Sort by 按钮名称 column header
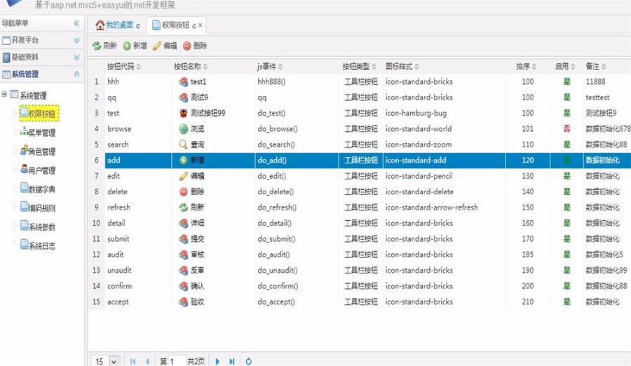This screenshot has width=631, height=366. coord(191,67)
